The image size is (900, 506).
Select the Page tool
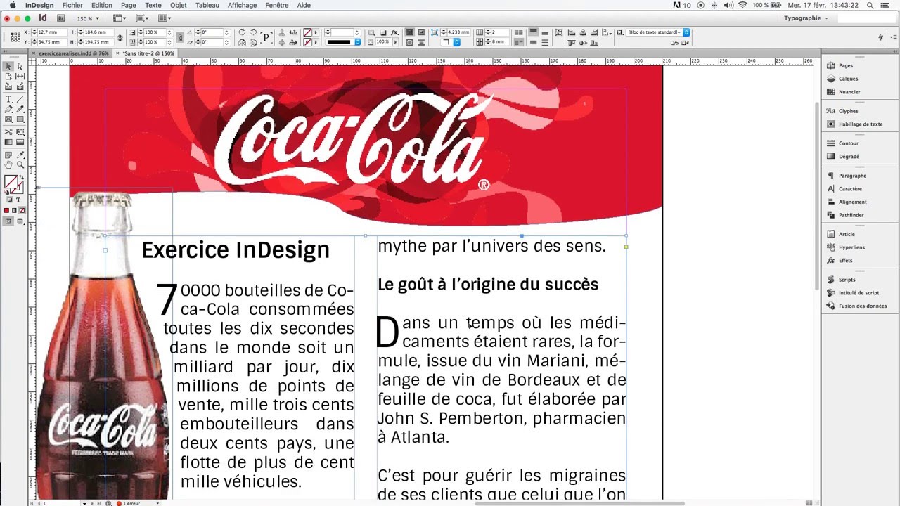pyautogui.click(x=8, y=76)
